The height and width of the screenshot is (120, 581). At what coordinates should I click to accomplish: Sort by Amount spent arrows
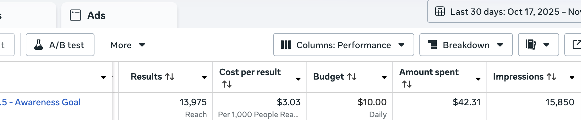click(x=407, y=84)
